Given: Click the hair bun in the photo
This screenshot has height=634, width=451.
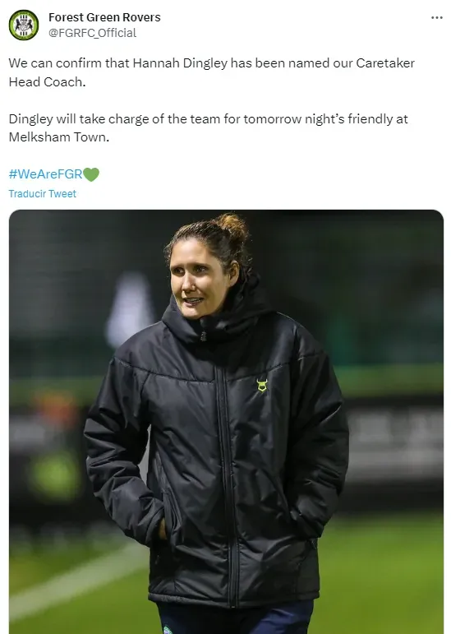Looking at the screenshot, I should tap(232, 228).
